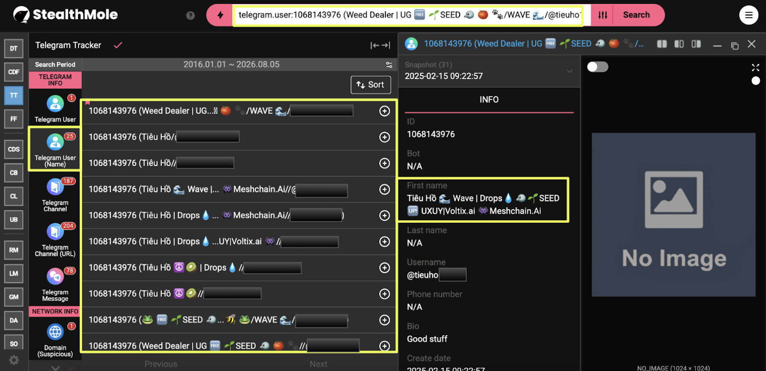Click the No Image placeholder thumbnail

(x=674, y=214)
